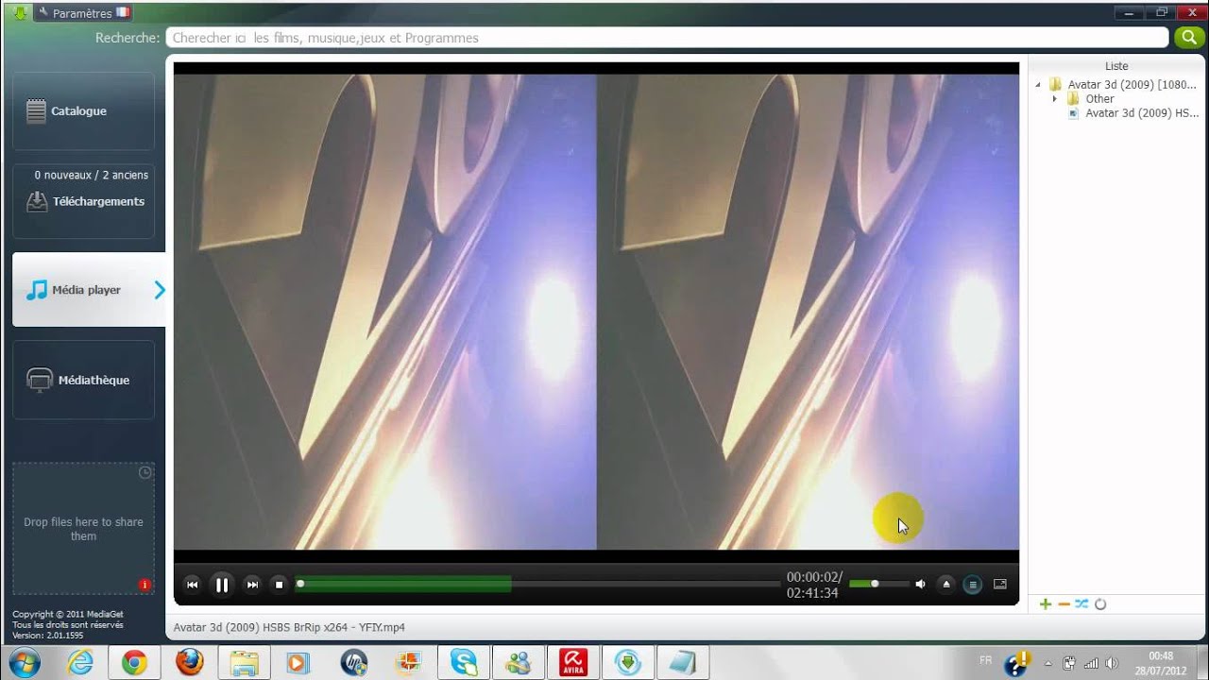Open the Windows Start menu
The height and width of the screenshot is (680, 1209).
[23, 662]
